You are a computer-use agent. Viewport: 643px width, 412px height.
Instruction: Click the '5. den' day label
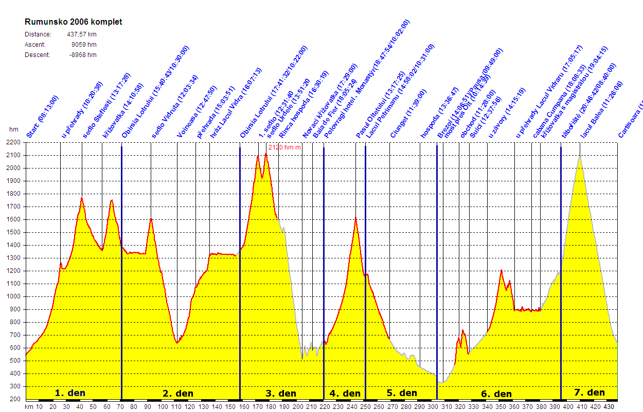(x=402, y=393)
